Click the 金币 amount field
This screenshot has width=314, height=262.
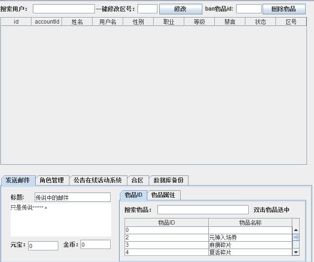tap(95, 244)
